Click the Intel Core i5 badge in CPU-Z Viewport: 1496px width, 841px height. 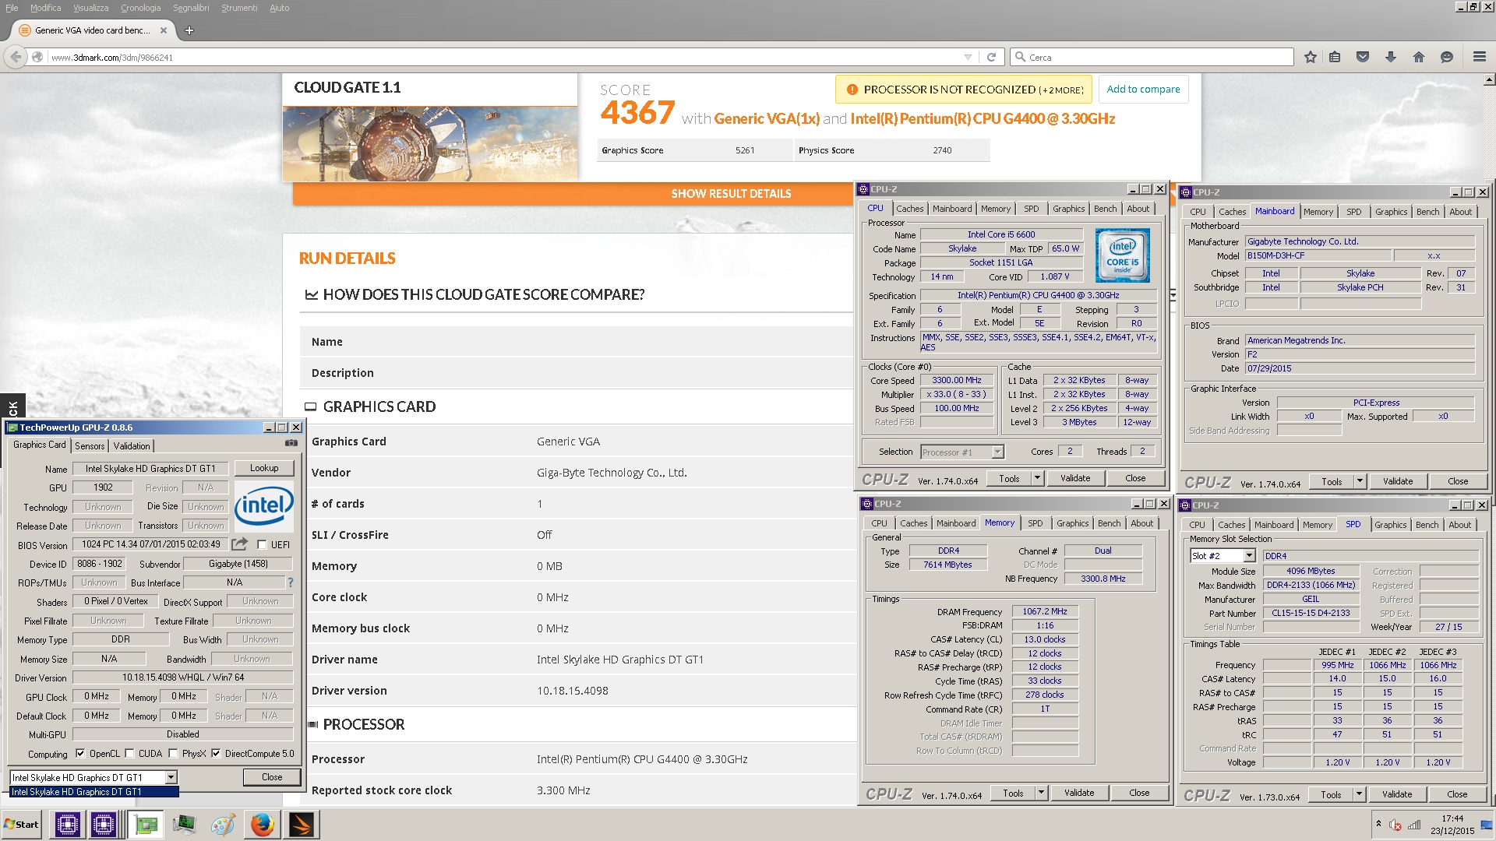1123,255
